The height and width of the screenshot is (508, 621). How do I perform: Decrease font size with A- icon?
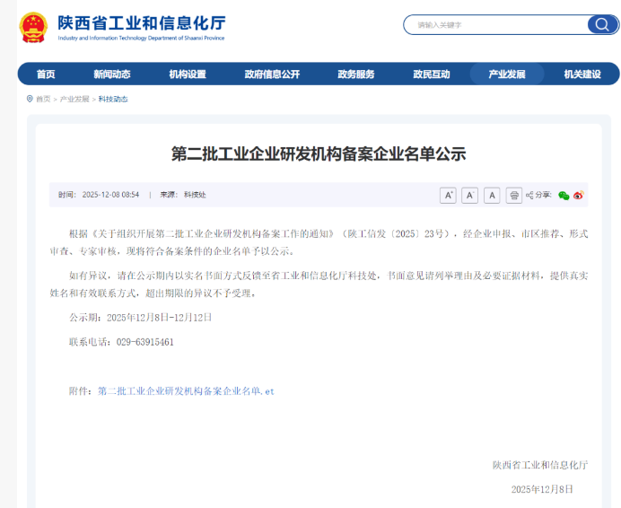click(469, 195)
